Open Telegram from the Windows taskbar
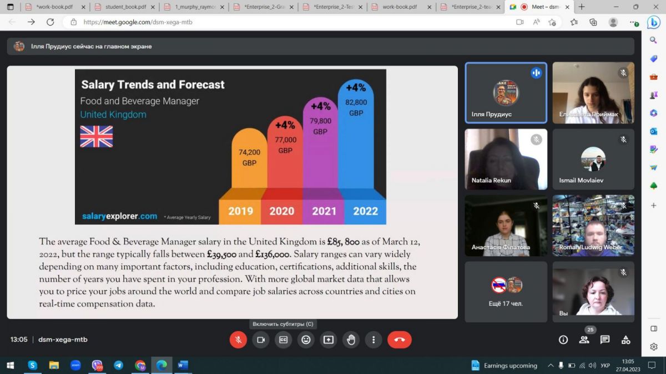666x374 pixels. tap(118, 366)
